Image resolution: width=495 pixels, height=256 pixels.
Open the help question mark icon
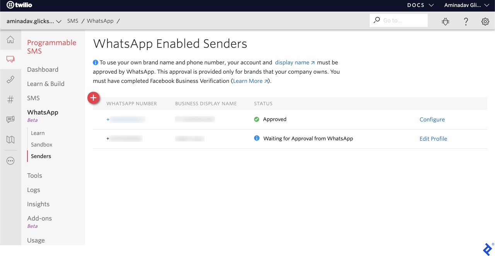coord(466,22)
